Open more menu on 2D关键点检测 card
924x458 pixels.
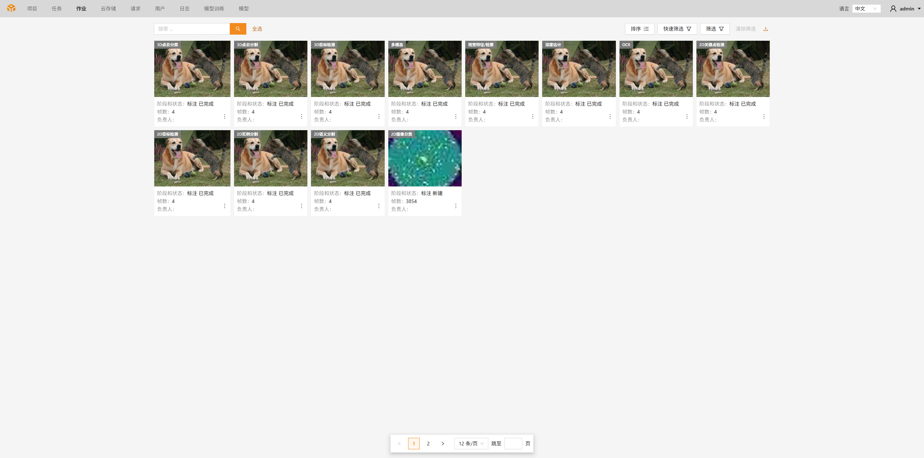click(x=764, y=116)
